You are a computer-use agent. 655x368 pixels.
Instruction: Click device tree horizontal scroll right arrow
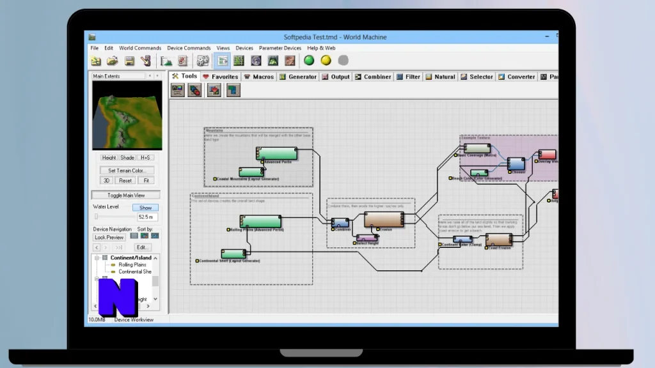tap(148, 306)
